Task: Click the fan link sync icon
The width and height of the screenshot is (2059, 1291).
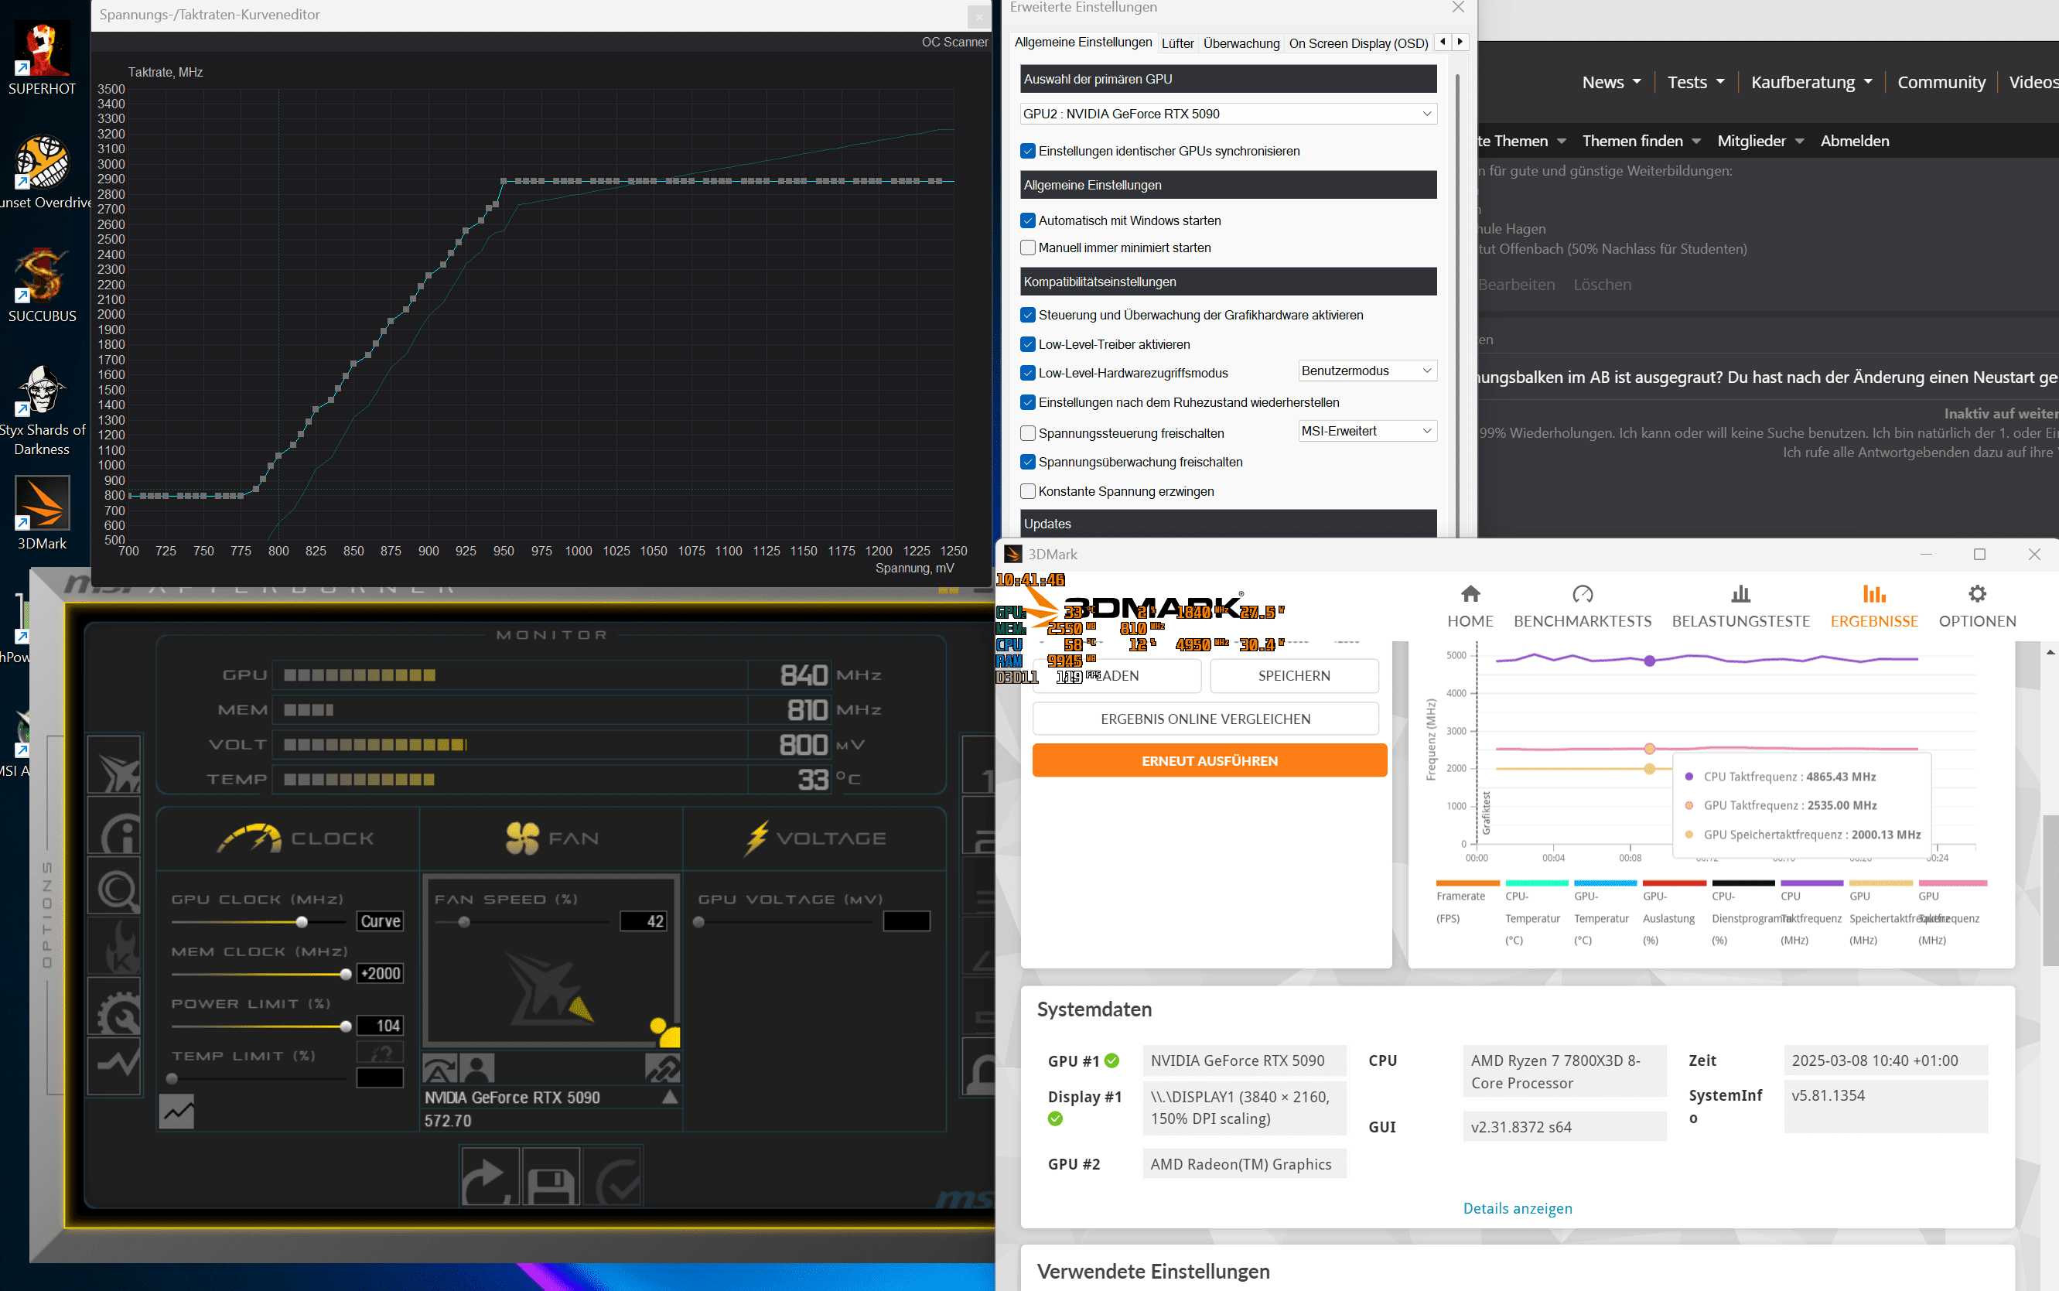Action: point(662,1068)
